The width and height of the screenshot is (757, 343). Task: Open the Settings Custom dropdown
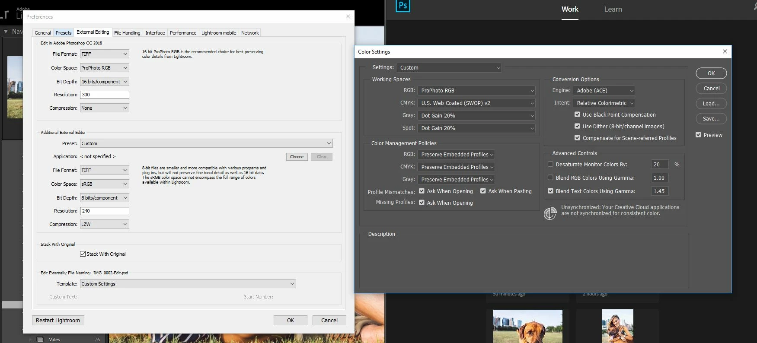coord(449,67)
